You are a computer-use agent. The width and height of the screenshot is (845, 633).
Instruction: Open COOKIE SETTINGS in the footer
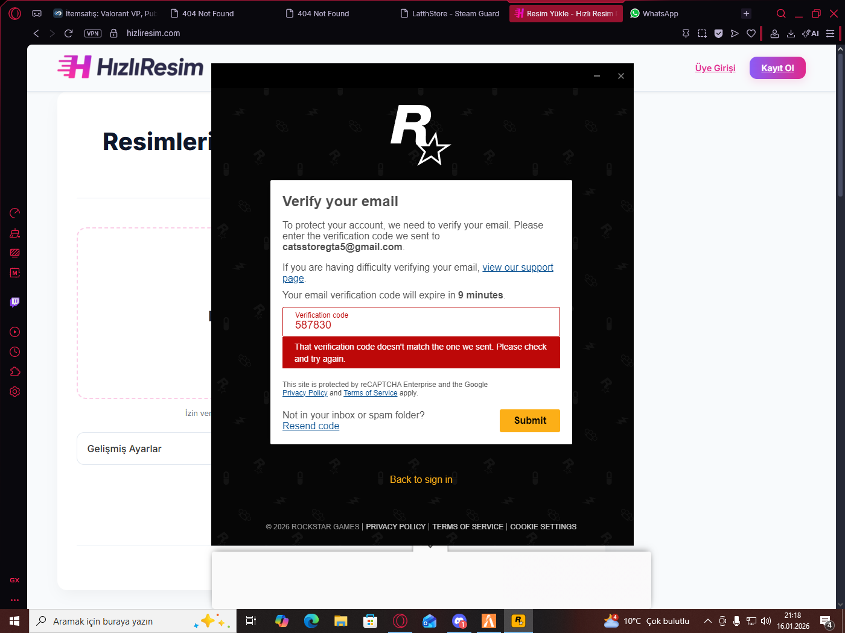click(543, 526)
